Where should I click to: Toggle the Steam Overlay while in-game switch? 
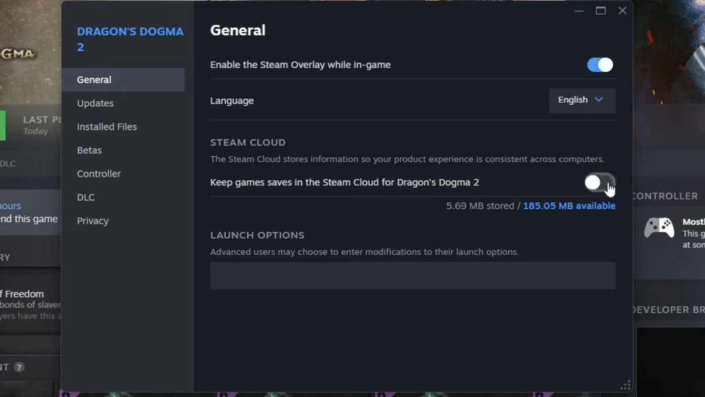pyautogui.click(x=600, y=65)
